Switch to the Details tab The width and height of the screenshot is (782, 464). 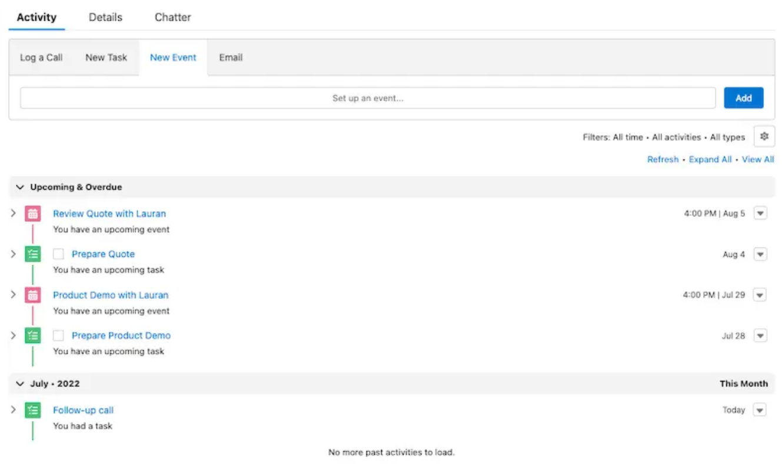(105, 17)
